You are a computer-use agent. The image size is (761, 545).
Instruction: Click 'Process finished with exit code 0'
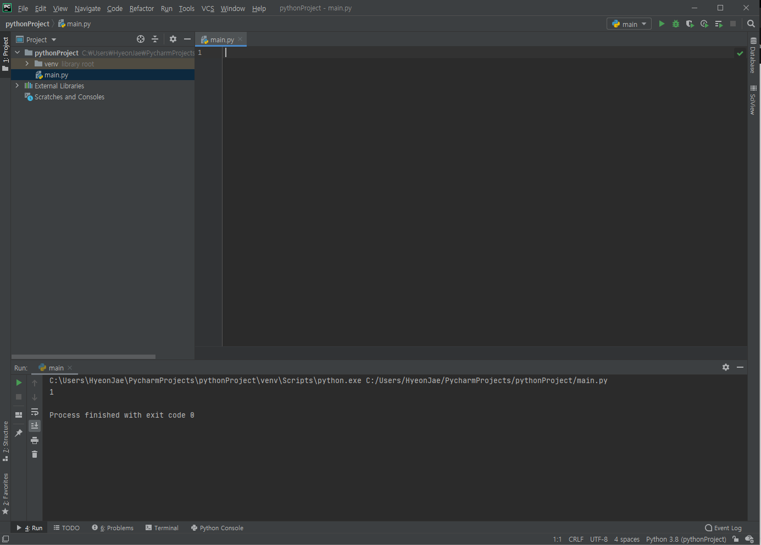click(x=122, y=415)
